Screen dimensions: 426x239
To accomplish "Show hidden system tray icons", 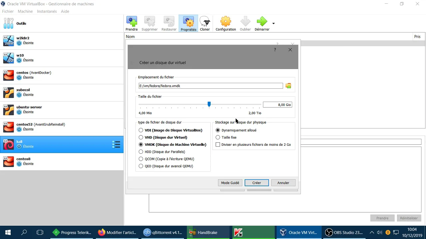I will [372, 232].
